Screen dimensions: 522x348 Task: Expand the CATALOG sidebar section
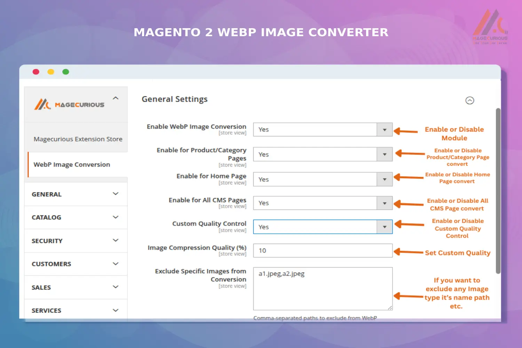(x=76, y=217)
